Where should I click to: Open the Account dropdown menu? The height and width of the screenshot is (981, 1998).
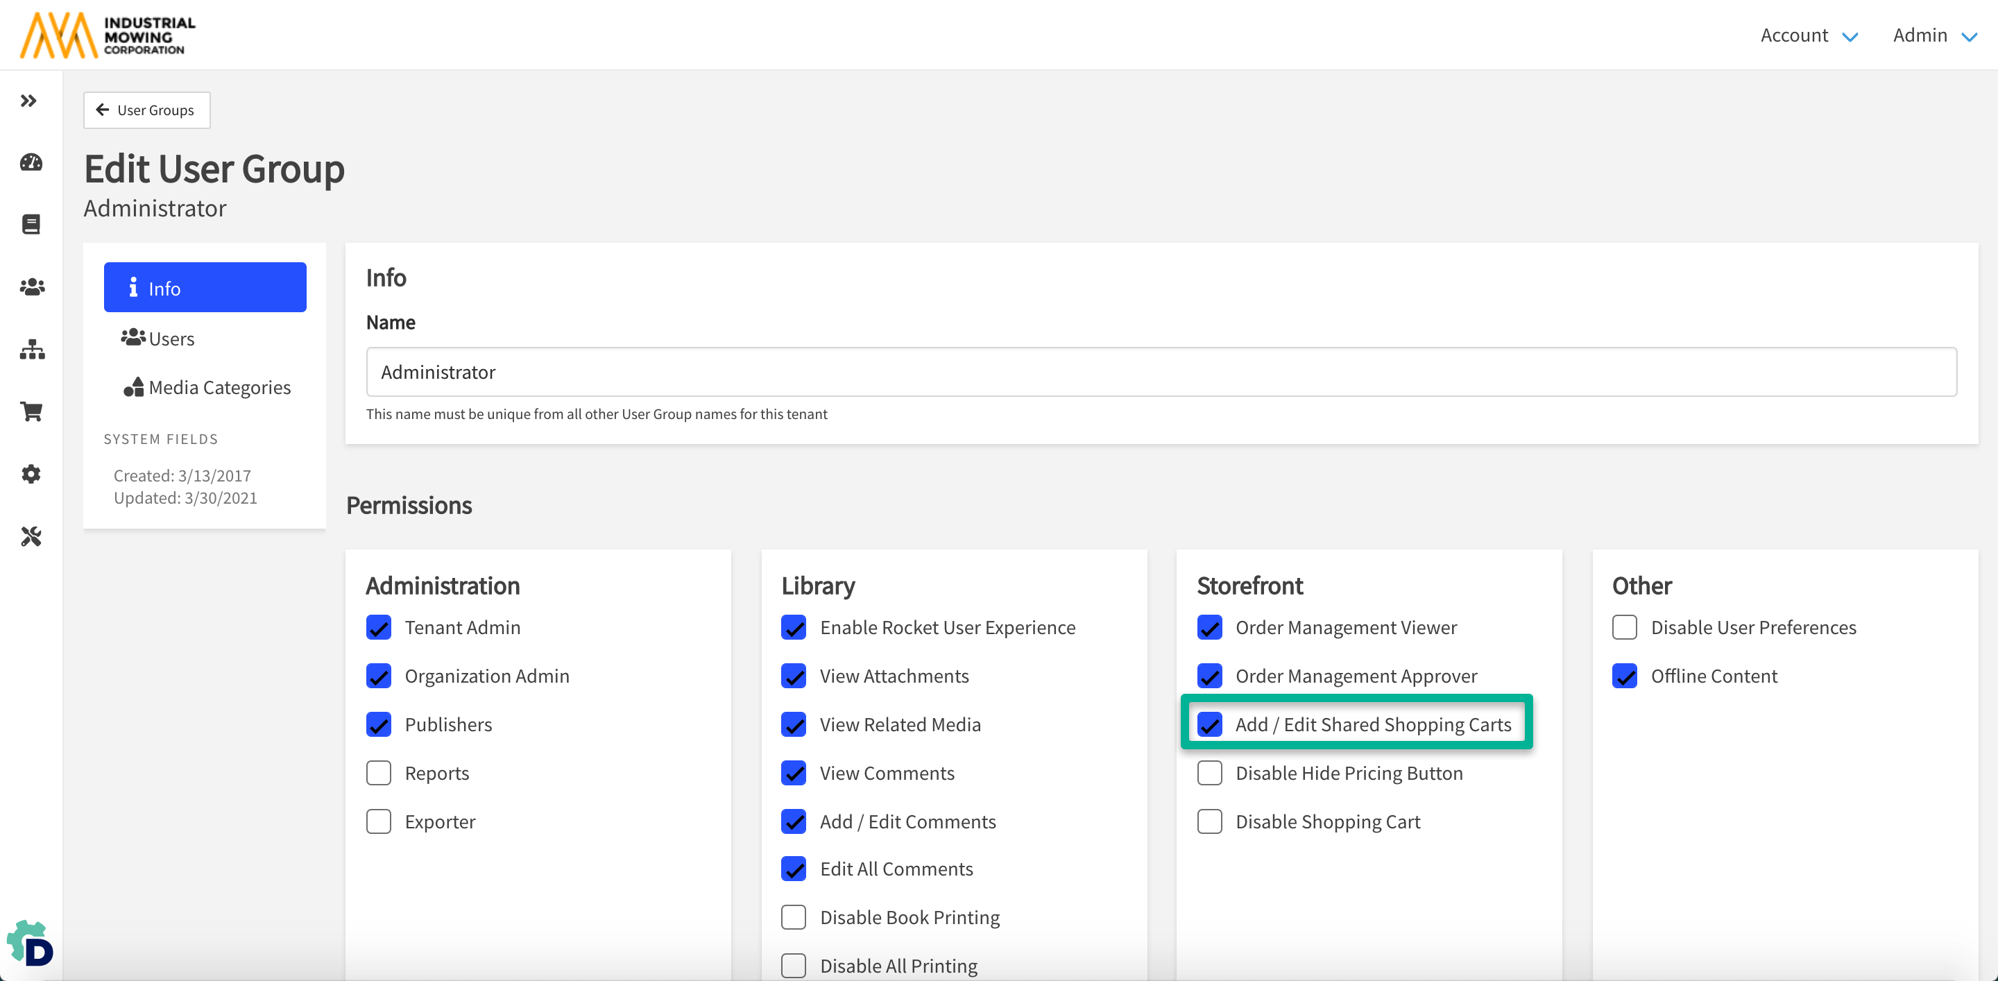pyautogui.click(x=1808, y=35)
